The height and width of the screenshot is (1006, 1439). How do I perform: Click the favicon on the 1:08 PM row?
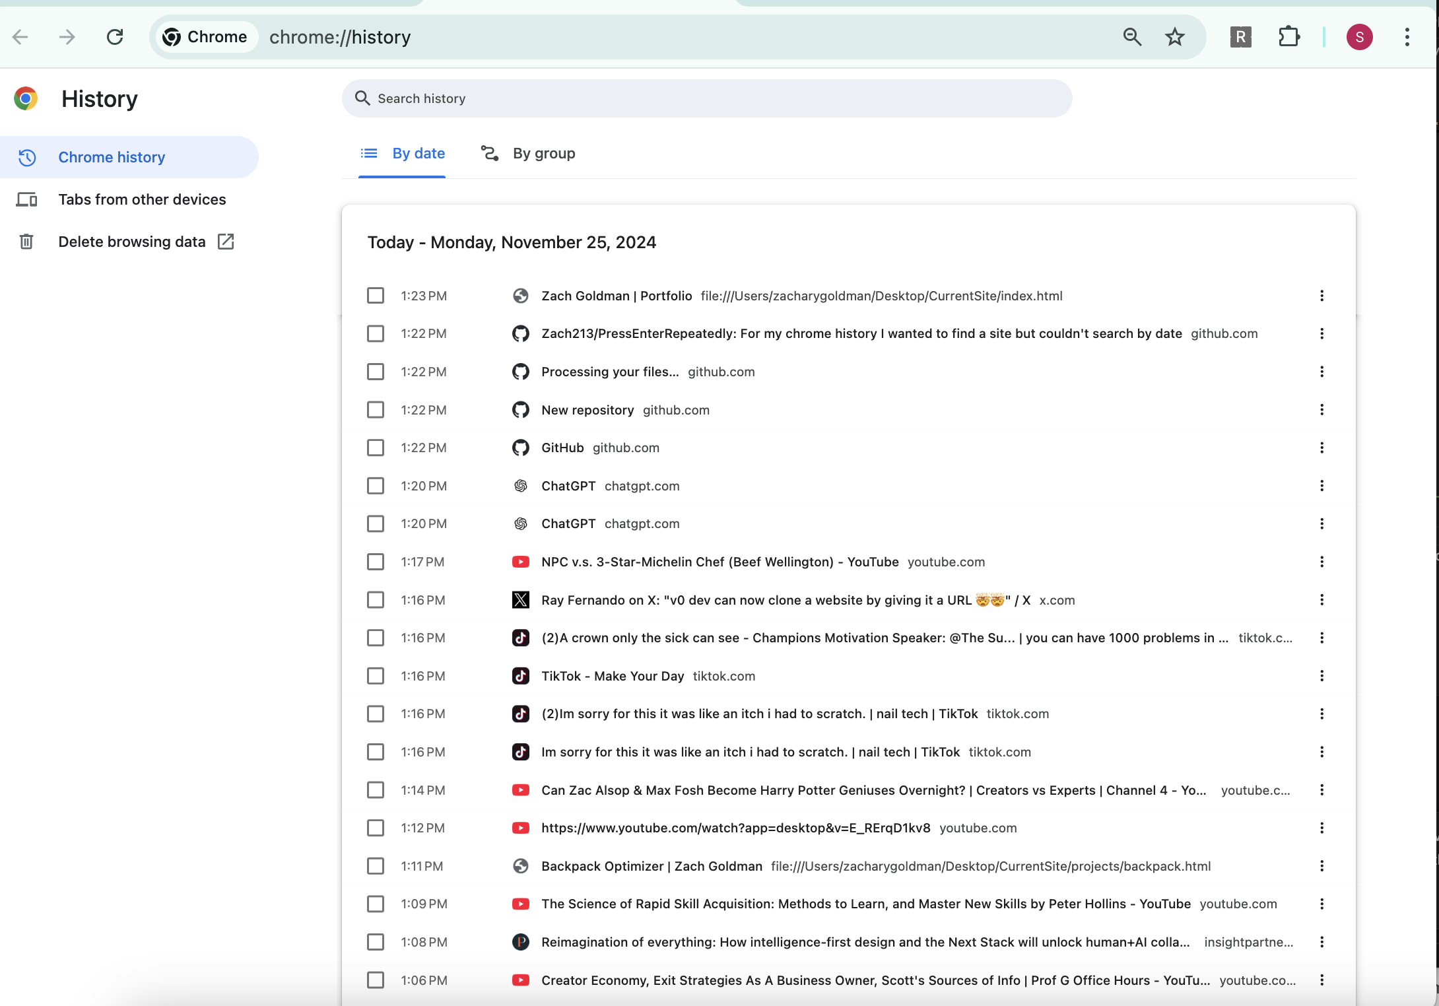pyautogui.click(x=521, y=942)
